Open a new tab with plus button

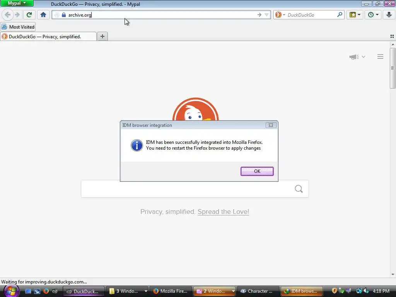(102, 36)
